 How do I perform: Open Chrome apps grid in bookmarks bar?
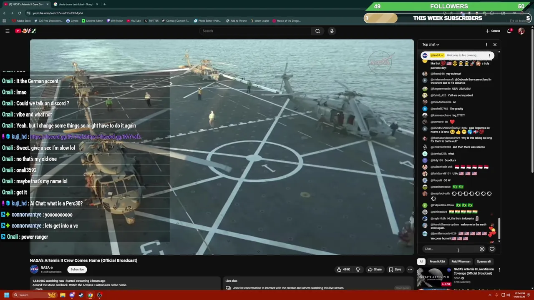point(5,21)
